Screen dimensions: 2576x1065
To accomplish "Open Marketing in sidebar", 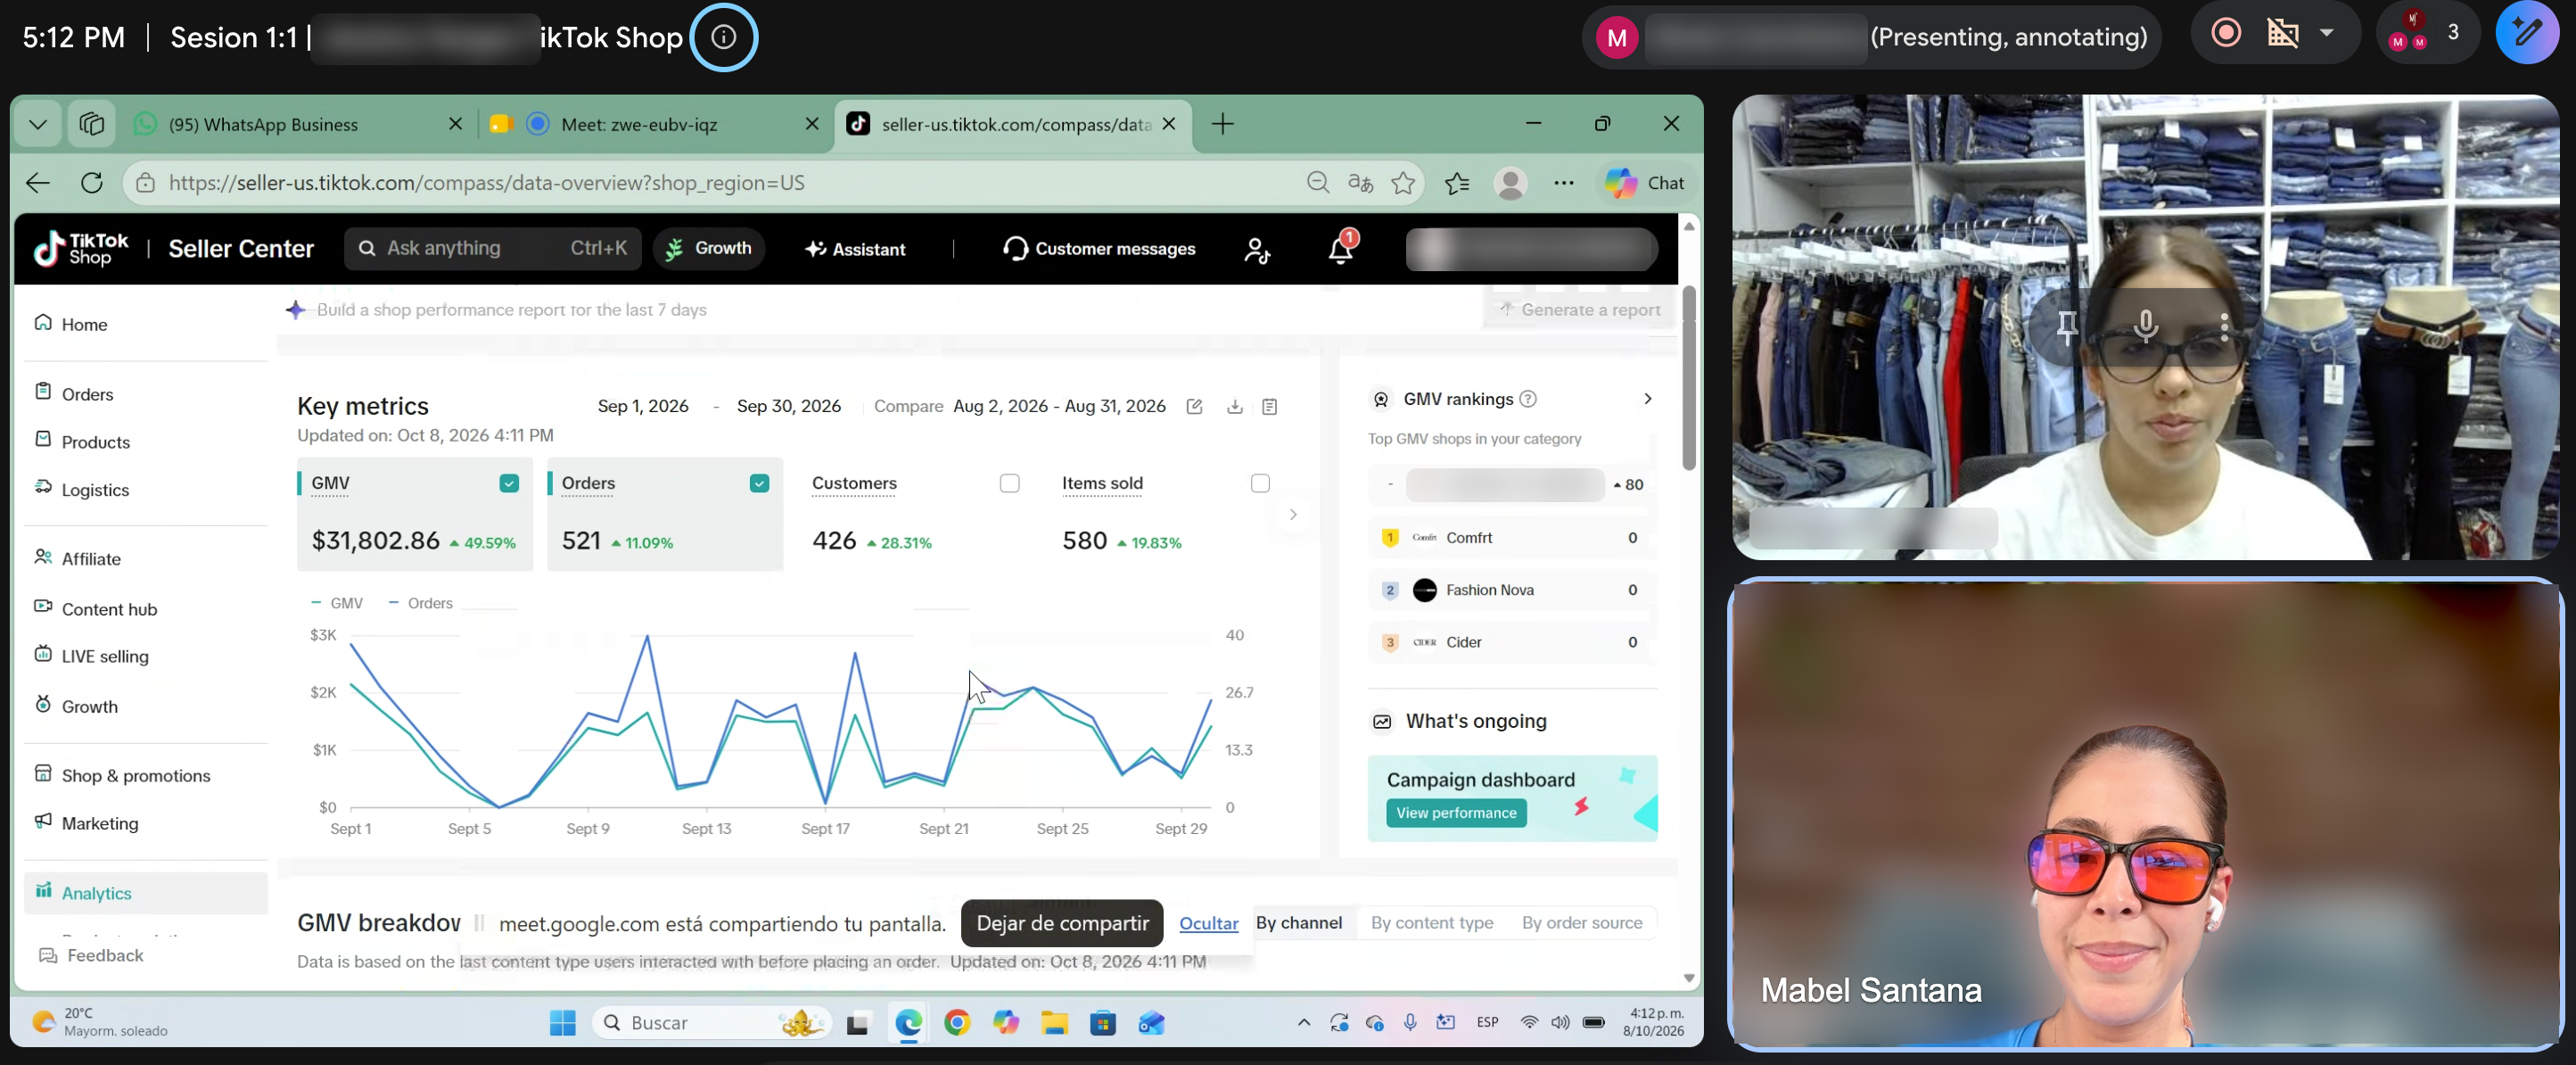I will tap(86, 823).
